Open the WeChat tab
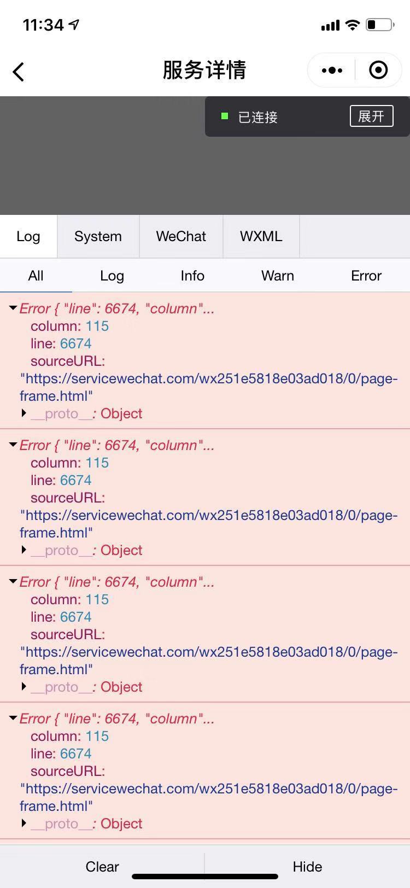This screenshot has height=888, width=410. click(x=181, y=236)
